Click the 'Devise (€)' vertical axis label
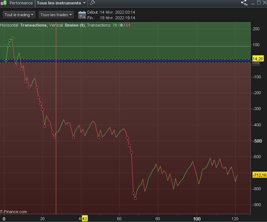This screenshot has width=267, height=222. pyautogui.click(x=75, y=25)
